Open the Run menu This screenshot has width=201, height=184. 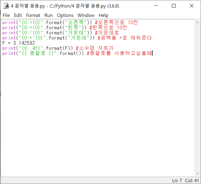48,15
